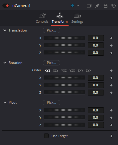The height and width of the screenshot is (145, 118).
Task: Click the Translation Pick button
Action: click(x=51, y=30)
